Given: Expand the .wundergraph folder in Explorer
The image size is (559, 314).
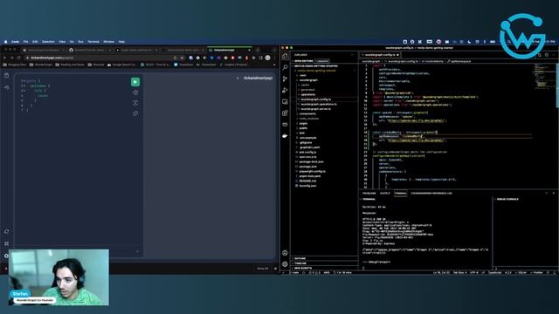Looking at the screenshot, I should point(308,80).
